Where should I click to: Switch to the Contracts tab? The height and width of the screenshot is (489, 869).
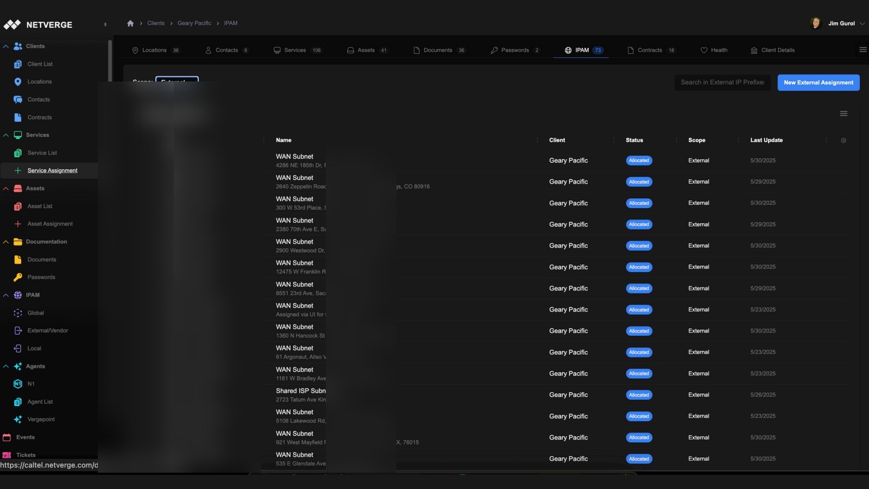coord(650,50)
